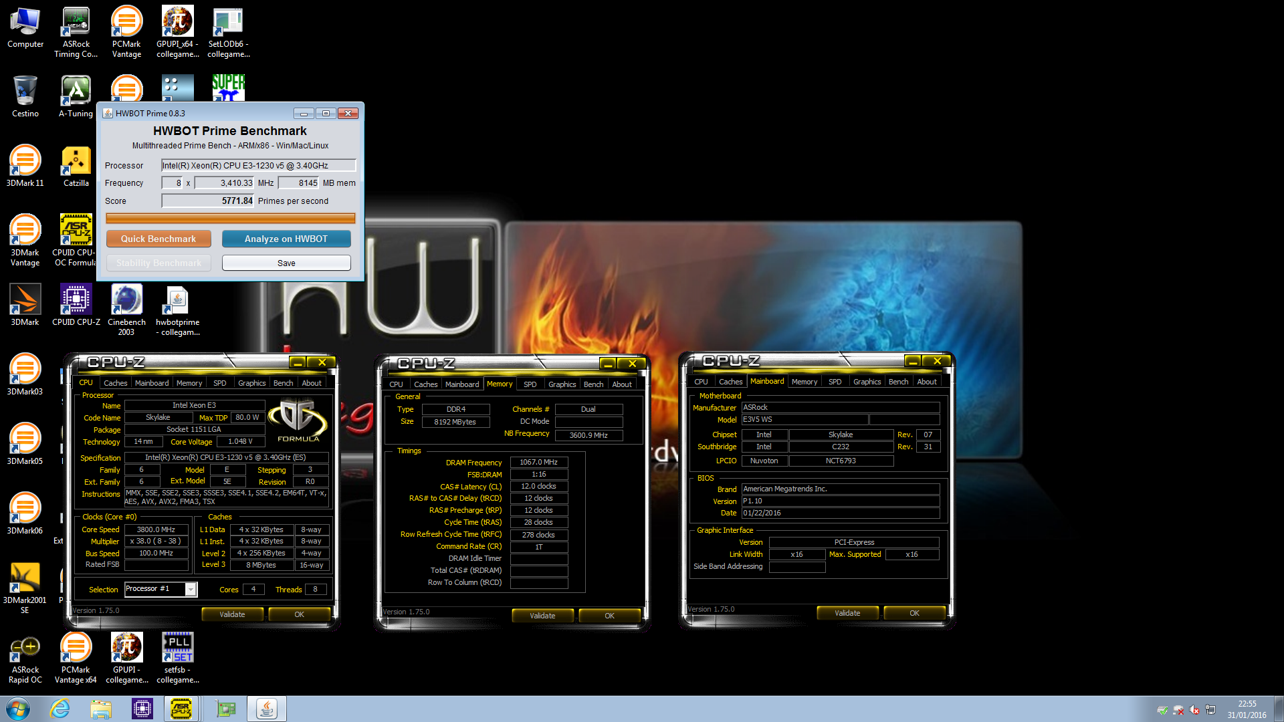Screen dimensions: 1284x722
Task: Click the Core Voltage value 1.048 V
Action: (x=240, y=441)
